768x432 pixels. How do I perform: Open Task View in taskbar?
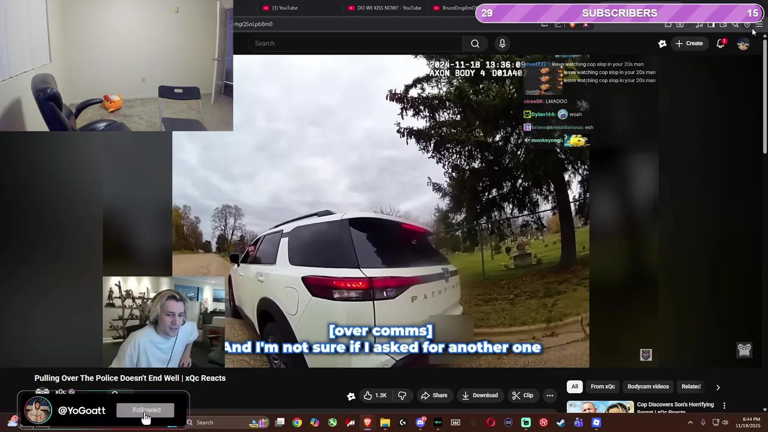280,422
